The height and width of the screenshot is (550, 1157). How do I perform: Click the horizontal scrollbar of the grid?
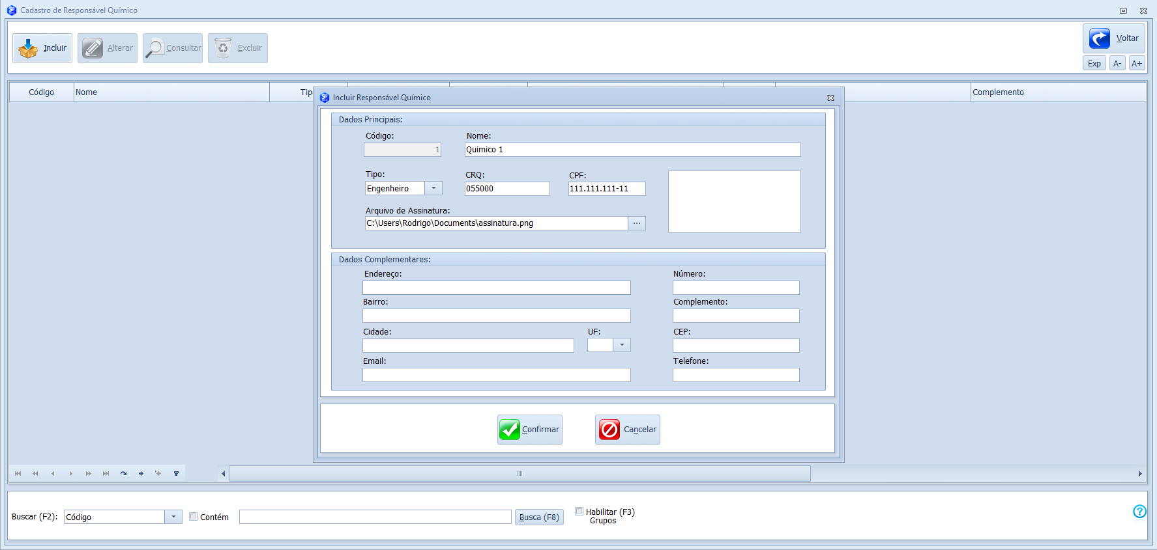point(520,474)
